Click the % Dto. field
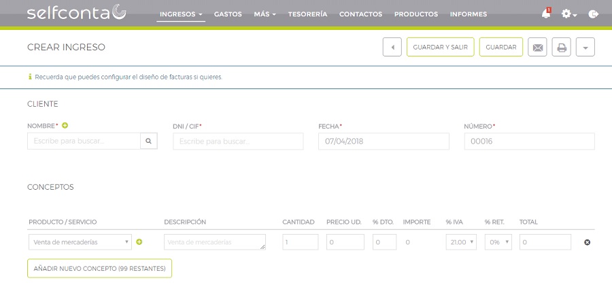Image resolution: width=612 pixels, height=285 pixels. pyautogui.click(x=384, y=242)
